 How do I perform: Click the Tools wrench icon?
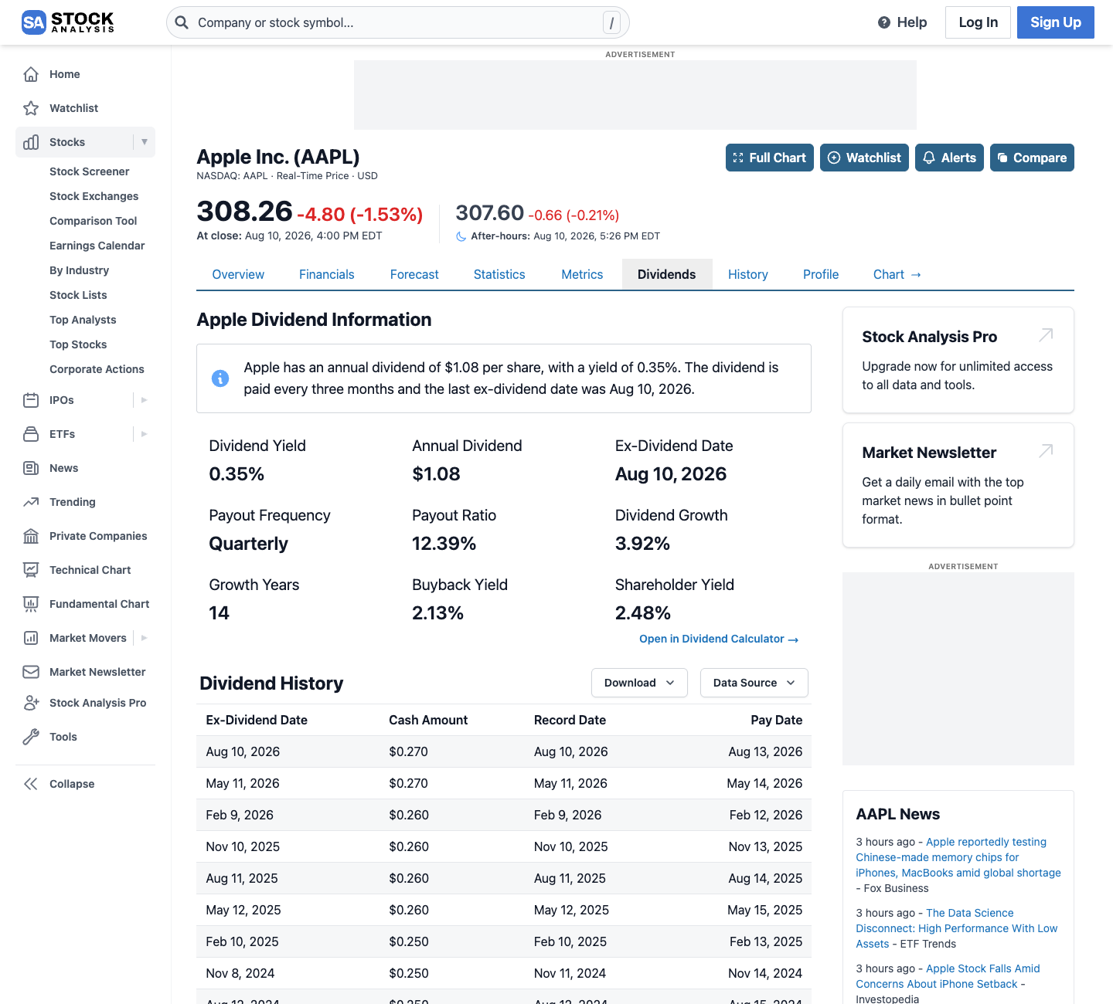31,737
